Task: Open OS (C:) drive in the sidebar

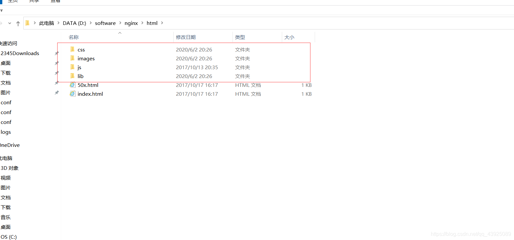Action: 9,237
